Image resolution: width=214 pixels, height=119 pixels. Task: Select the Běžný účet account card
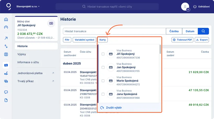click(x=36, y=29)
